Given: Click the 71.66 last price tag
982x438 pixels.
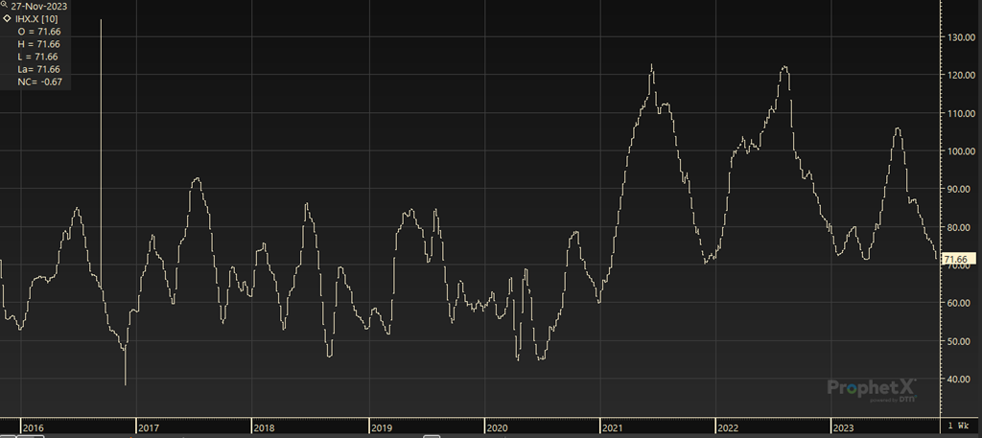Looking at the screenshot, I should click(959, 260).
